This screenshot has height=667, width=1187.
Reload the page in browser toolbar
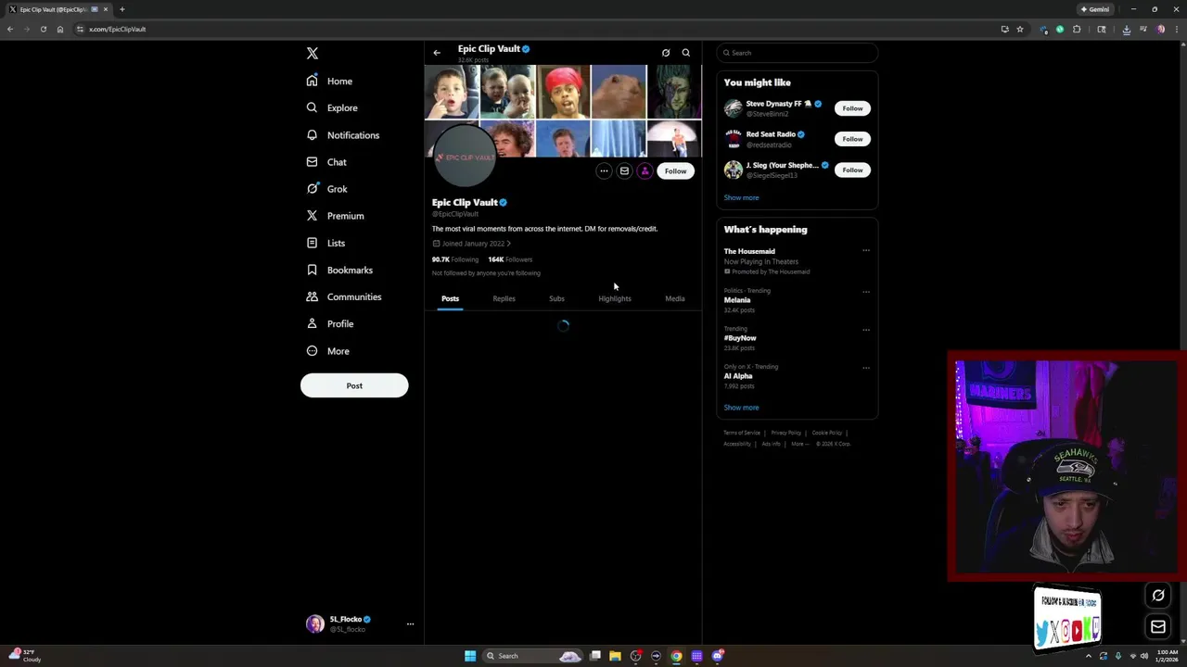[43, 29]
